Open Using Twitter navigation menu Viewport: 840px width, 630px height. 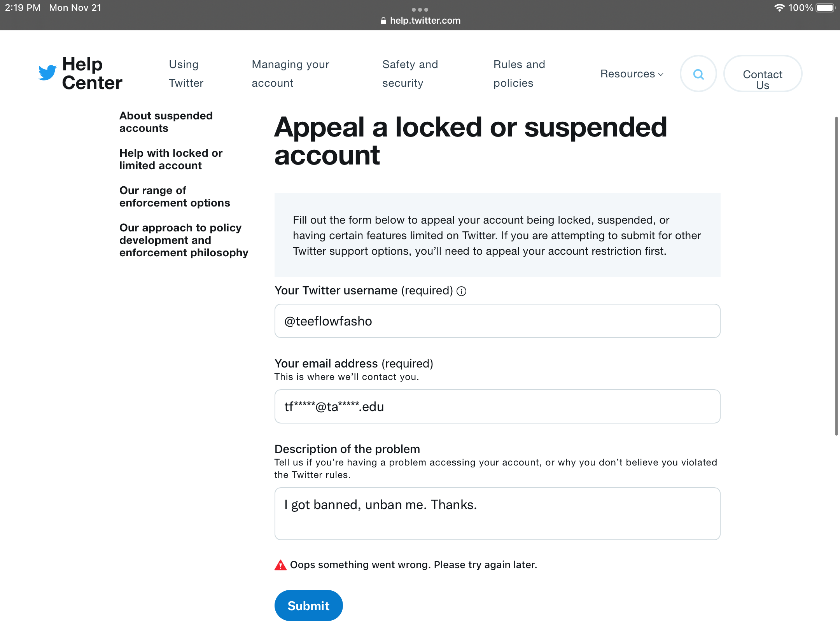(185, 73)
